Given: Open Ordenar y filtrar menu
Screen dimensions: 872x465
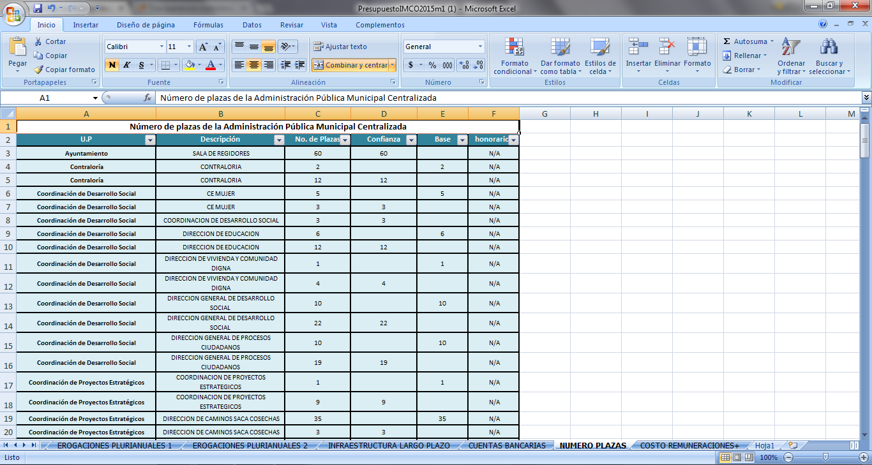Looking at the screenshot, I should point(791,56).
